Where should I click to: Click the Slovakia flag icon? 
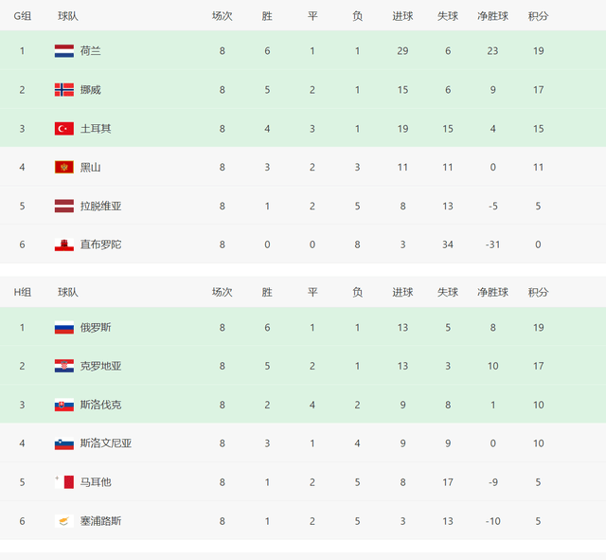[x=64, y=406]
